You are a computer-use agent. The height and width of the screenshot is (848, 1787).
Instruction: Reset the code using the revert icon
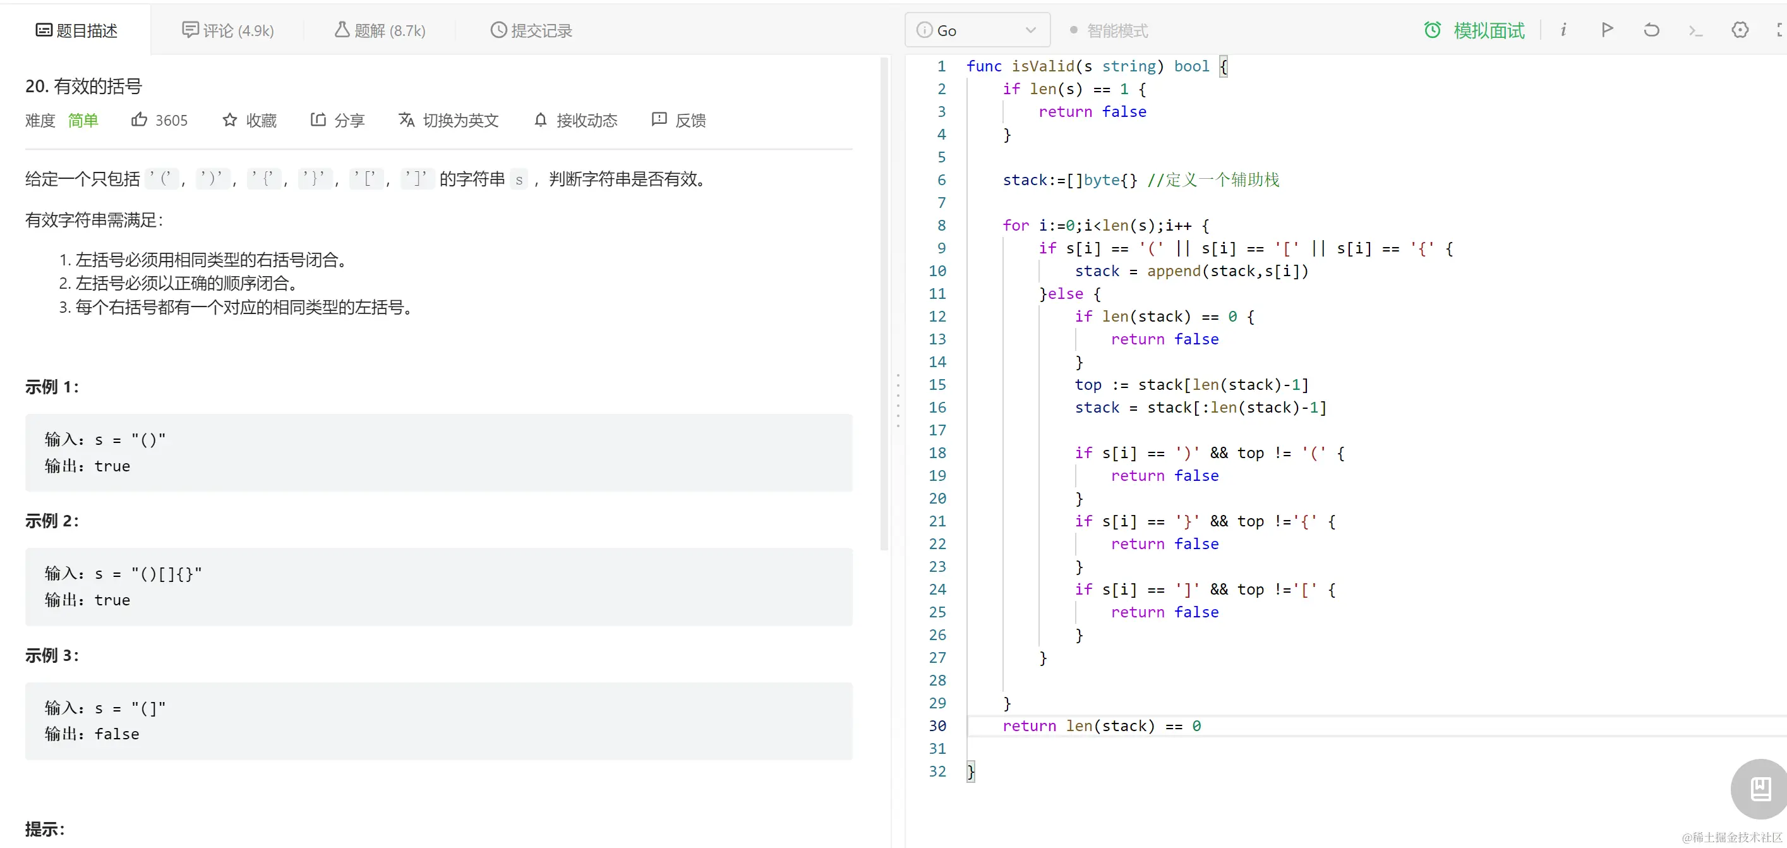pyautogui.click(x=1652, y=30)
